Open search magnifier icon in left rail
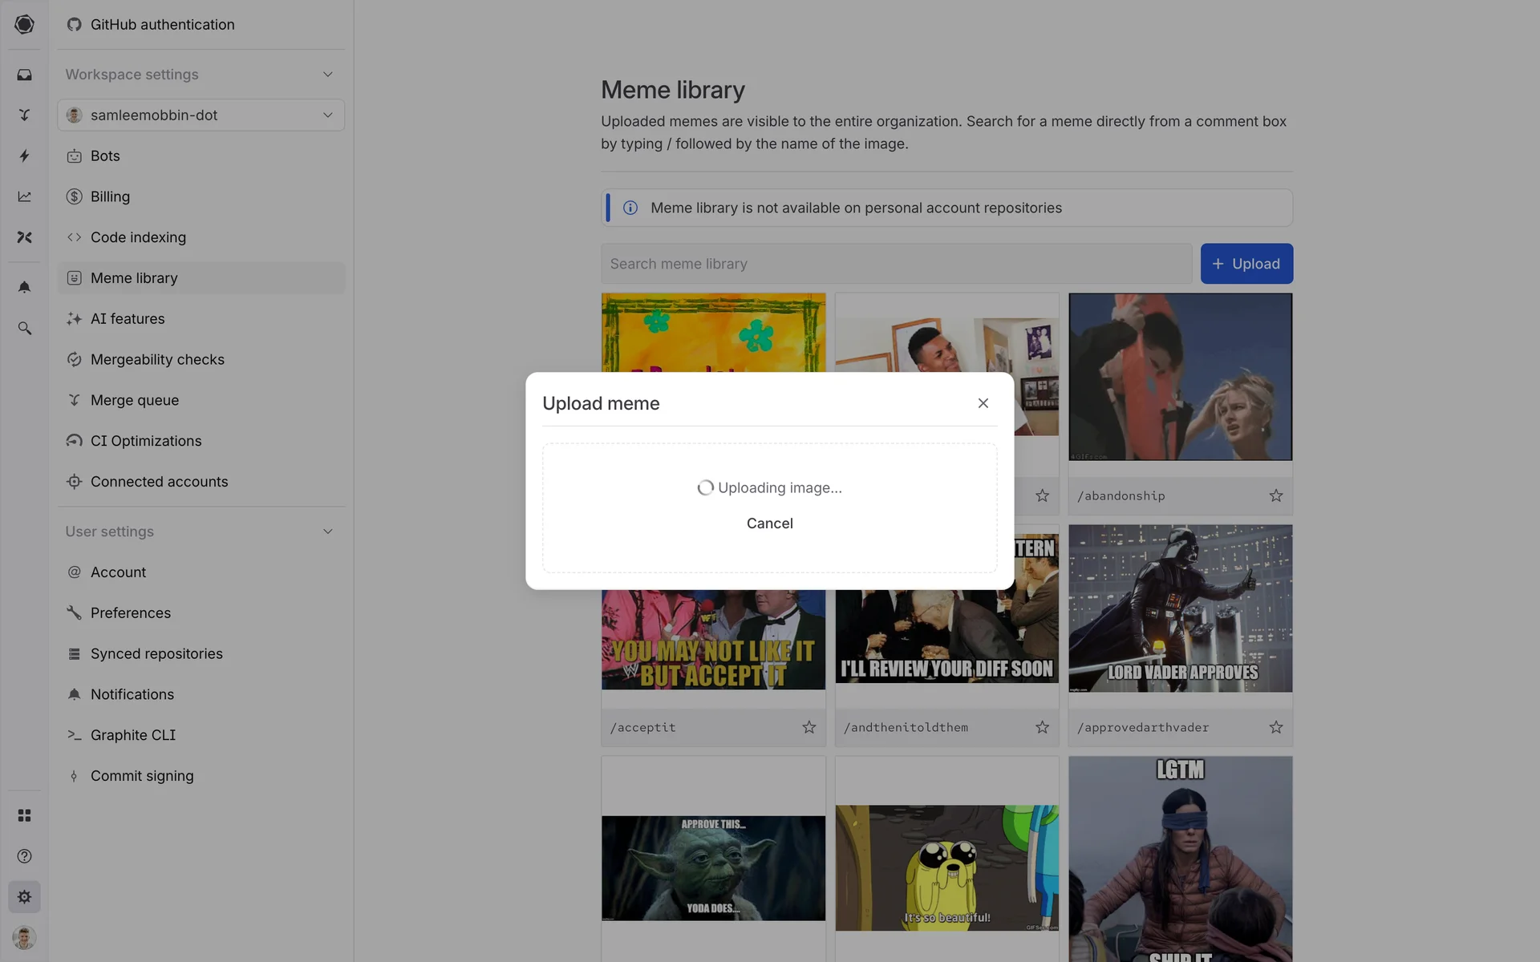This screenshot has width=1540, height=962. click(x=24, y=328)
